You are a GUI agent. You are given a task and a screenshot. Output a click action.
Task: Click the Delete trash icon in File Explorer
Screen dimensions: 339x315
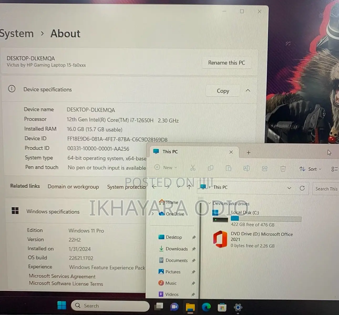click(283, 169)
